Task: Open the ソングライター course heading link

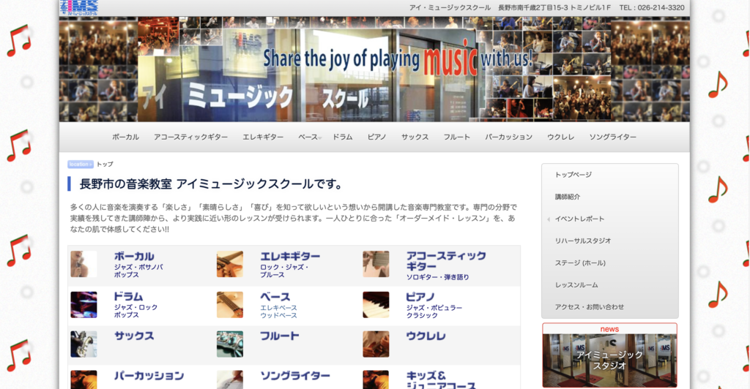Action: click(x=295, y=376)
